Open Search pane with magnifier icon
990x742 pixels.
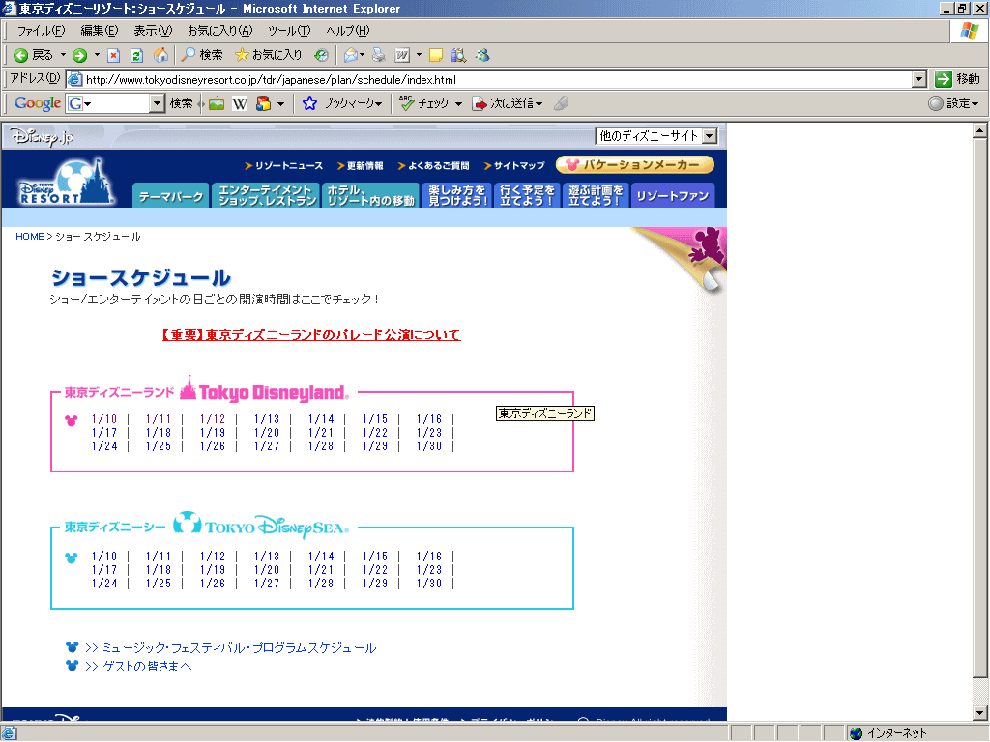pyautogui.click(x=189, y=55)
